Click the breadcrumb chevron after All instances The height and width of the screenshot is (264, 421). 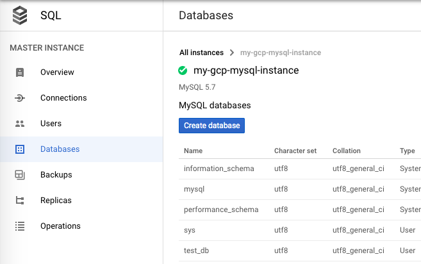[x=232, y=53]
